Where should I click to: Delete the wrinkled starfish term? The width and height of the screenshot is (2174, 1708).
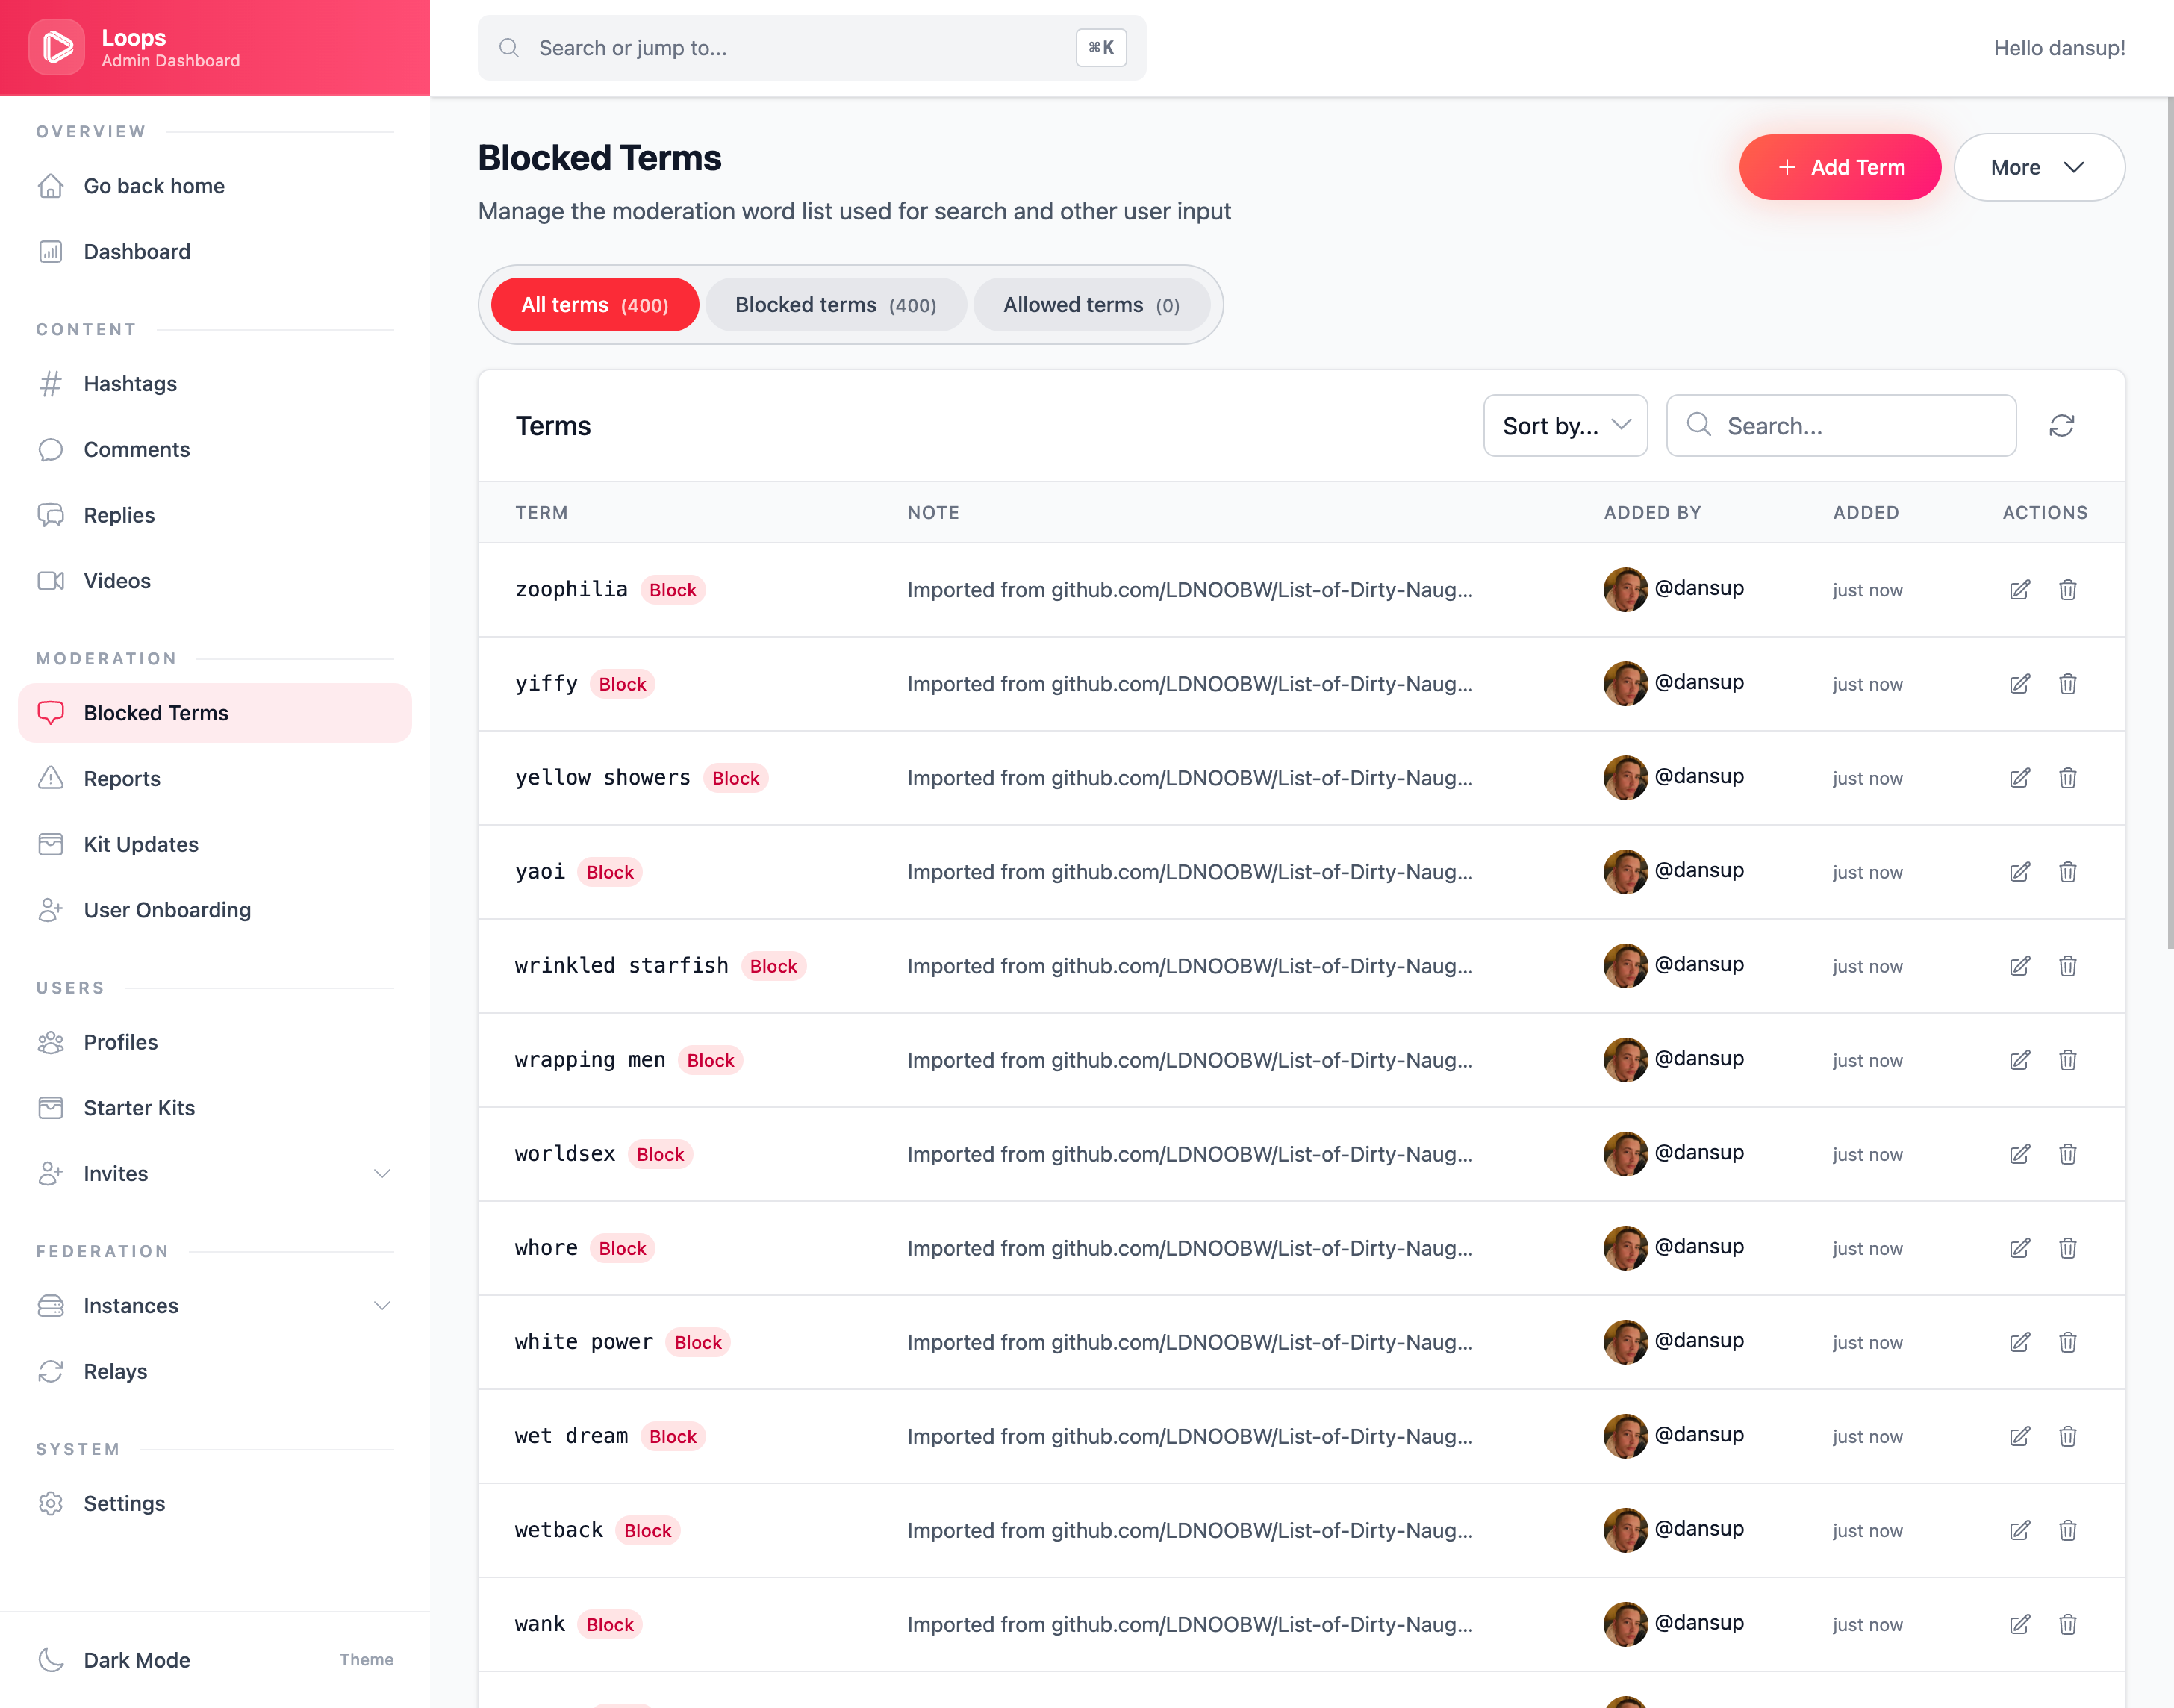pos(2067,966)
